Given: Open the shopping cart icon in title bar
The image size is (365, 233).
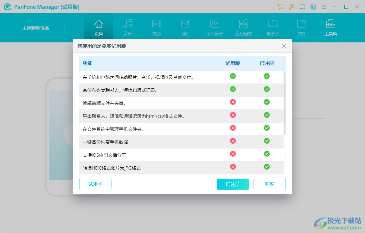Looking at the screenshot, I should coord(280,7).
